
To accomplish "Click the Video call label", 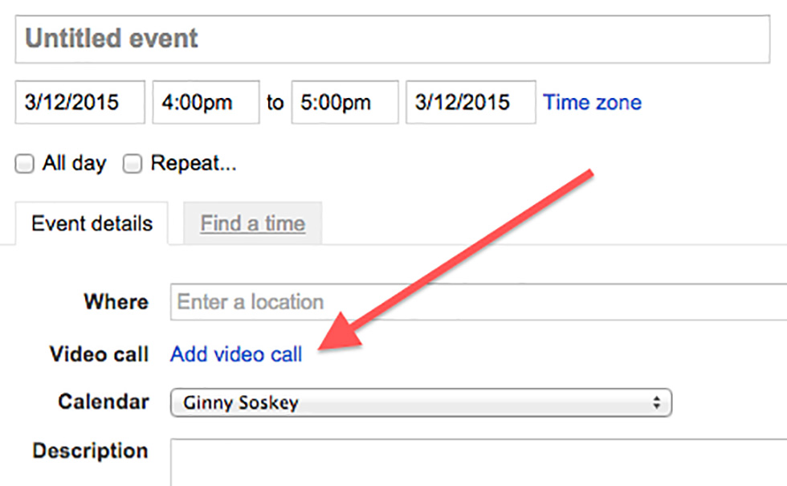I will pyautogui.click(x=99, y=354).
